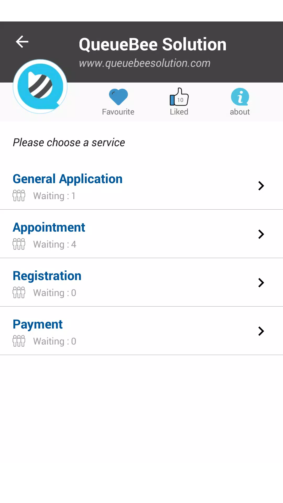Image resolution: width=283 pixels, height=503 pixels.
Task: Expand General Application chevron arrow
Action: [261, 186]
